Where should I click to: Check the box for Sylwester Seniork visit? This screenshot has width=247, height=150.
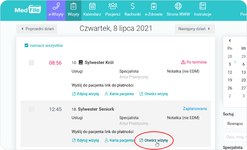tap(32, 109)
